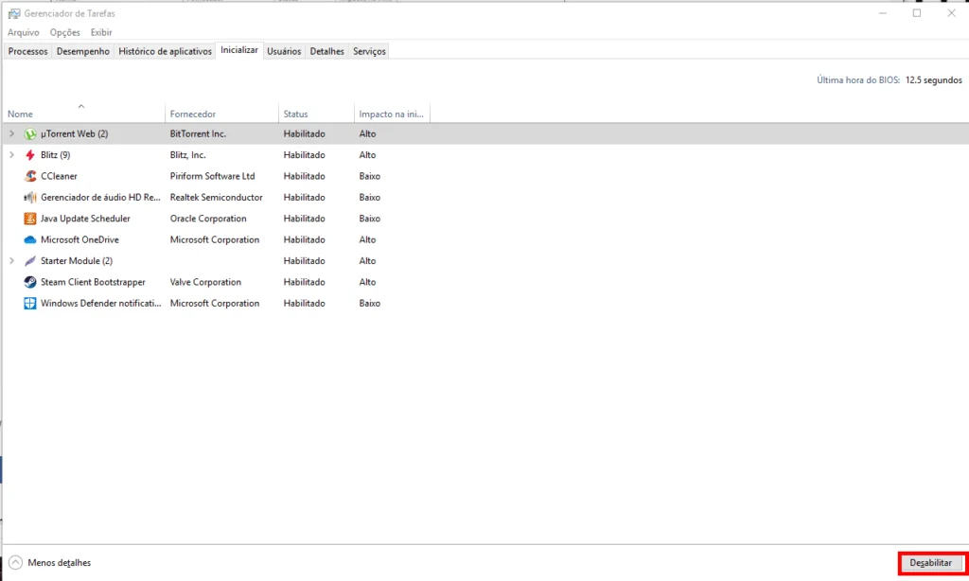969x581 pixels.
Task: Click the Windows Defender shield icon
Action: [x=29, y=303]
